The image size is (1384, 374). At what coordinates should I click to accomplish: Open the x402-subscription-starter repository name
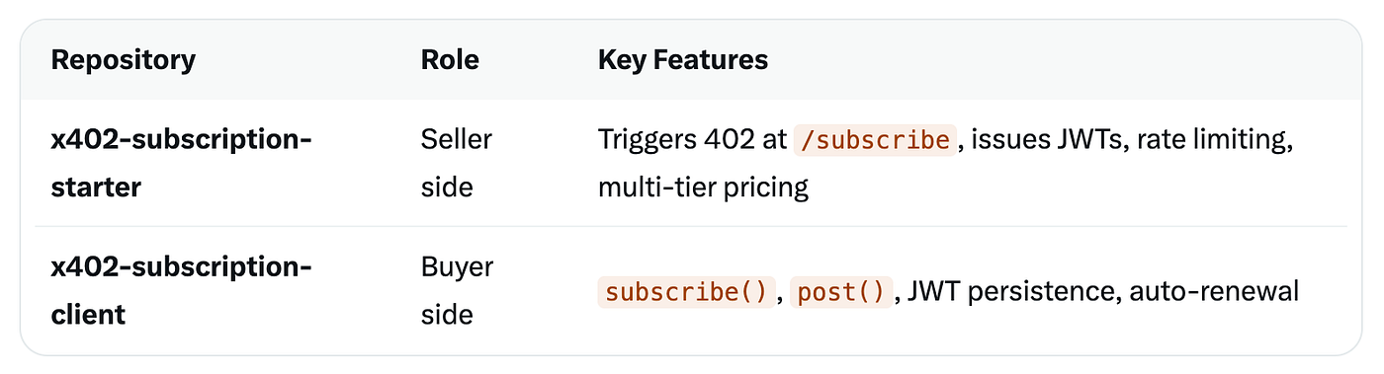[181, 163]
